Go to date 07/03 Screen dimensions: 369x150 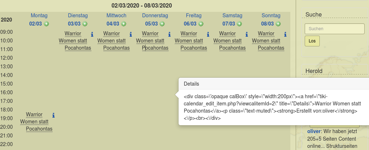(229, 24)
